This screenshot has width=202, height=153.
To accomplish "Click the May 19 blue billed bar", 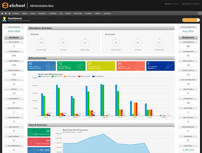I will [101, 100].
